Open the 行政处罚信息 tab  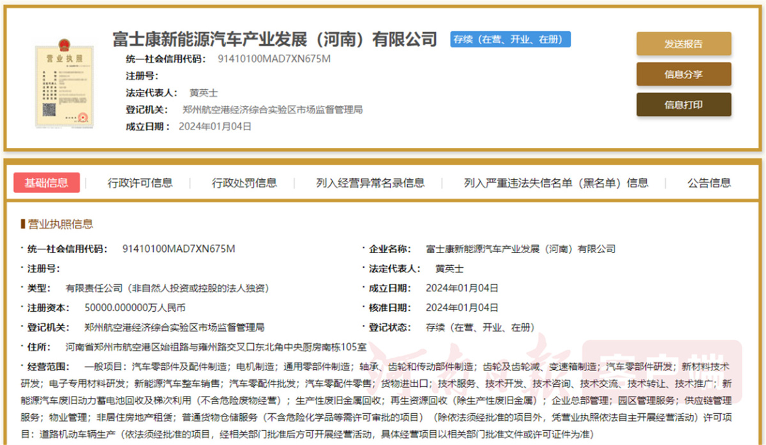click(x=244, y=183)
